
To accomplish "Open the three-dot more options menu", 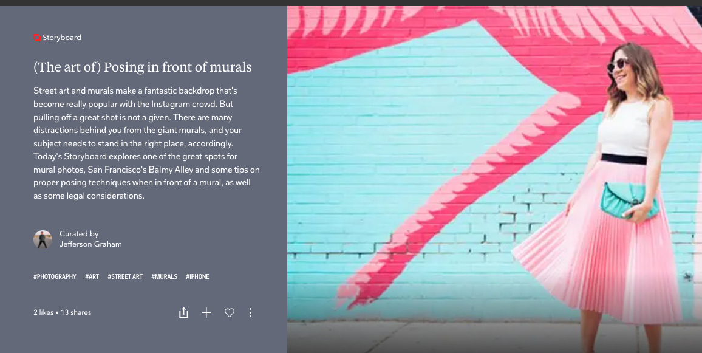I will click(x=251, y=313).
